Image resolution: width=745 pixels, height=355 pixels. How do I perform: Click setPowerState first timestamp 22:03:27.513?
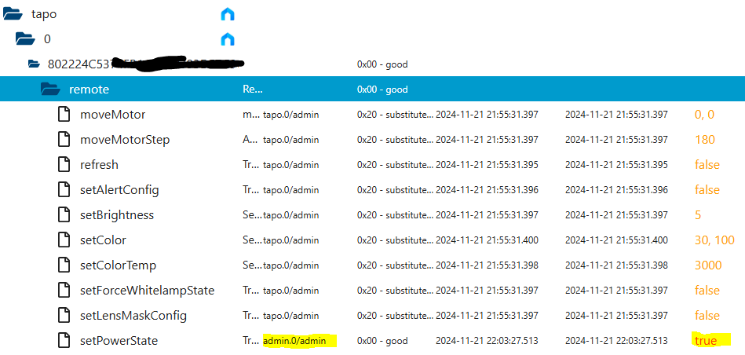click(487, 341)
